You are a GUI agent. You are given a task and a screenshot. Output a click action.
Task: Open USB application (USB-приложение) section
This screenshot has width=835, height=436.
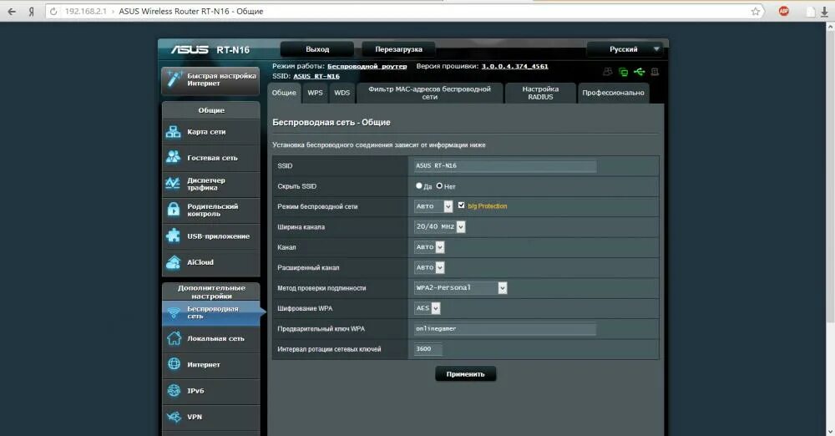[211, 236]
